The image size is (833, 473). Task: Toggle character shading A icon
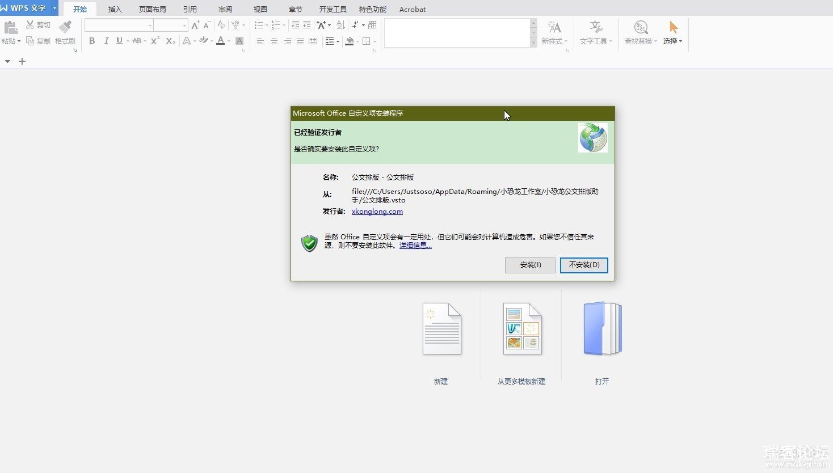click(239, 41)
